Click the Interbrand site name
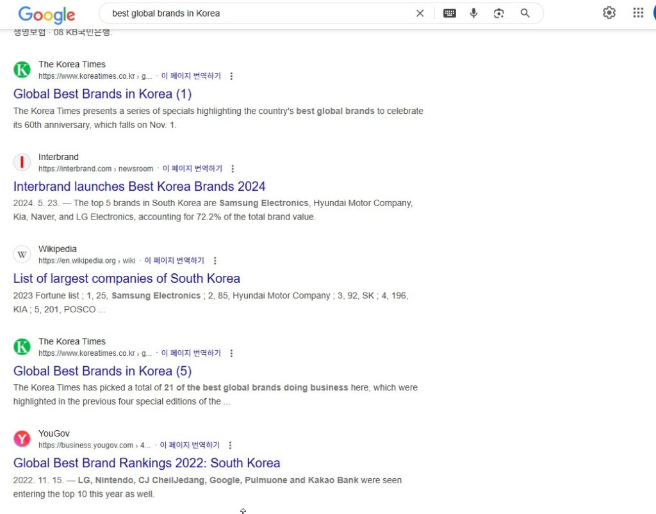 pyautogui.click(x=58, y=157)
